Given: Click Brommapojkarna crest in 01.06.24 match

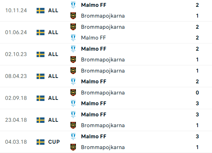Looking at the screenshot, I should [73, 27].
